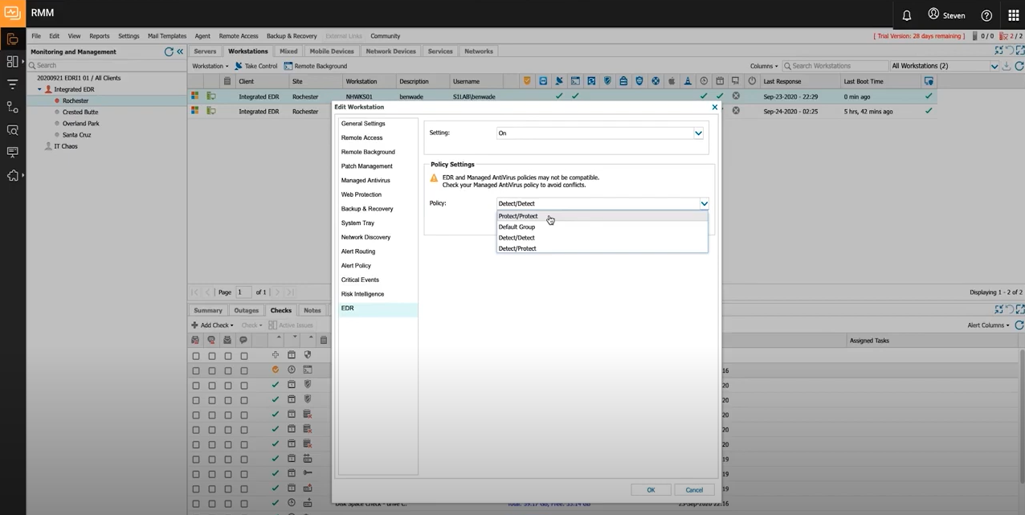The image size is (1025, 515).
Task: Open the help question mark icon
Action: [986, 15]
